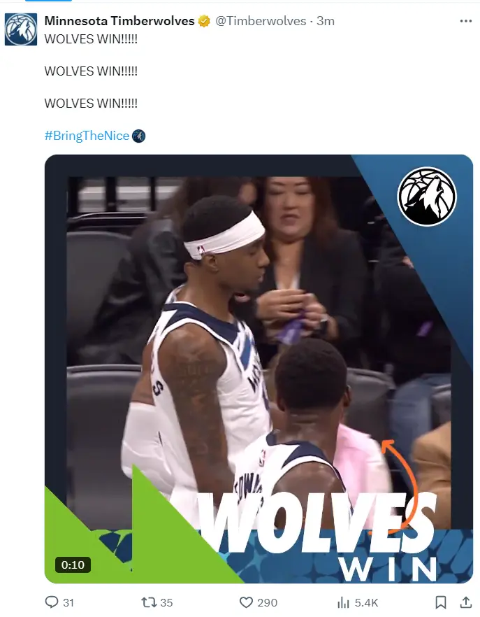Click the 5.4K views count
The width and height of the screenshot is (480, 617).
click(366, 602)
